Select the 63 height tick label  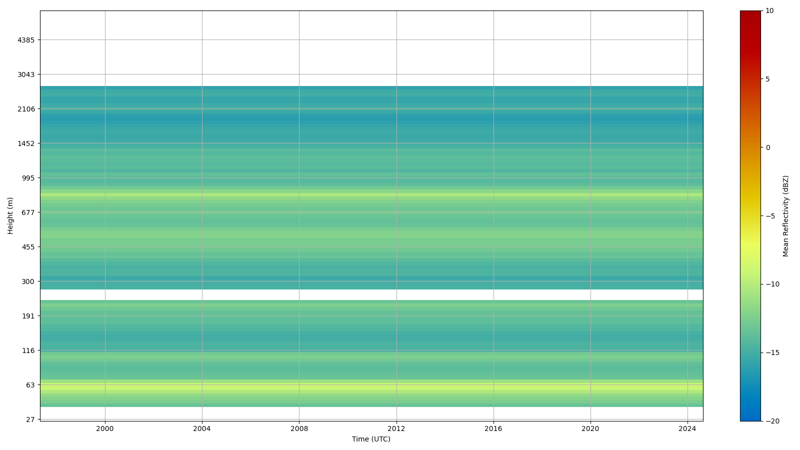click(x=30, y=385)
